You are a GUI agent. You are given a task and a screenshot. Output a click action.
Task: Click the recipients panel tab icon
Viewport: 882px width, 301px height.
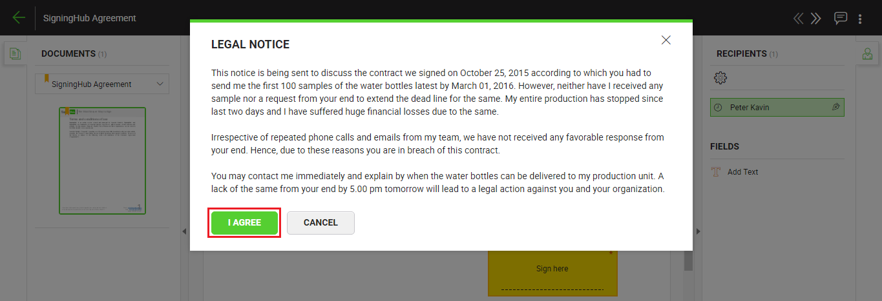click(867, 54)
